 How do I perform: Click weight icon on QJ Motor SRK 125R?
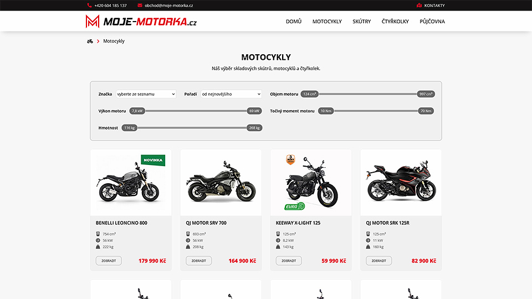click(x=368, y=247)
